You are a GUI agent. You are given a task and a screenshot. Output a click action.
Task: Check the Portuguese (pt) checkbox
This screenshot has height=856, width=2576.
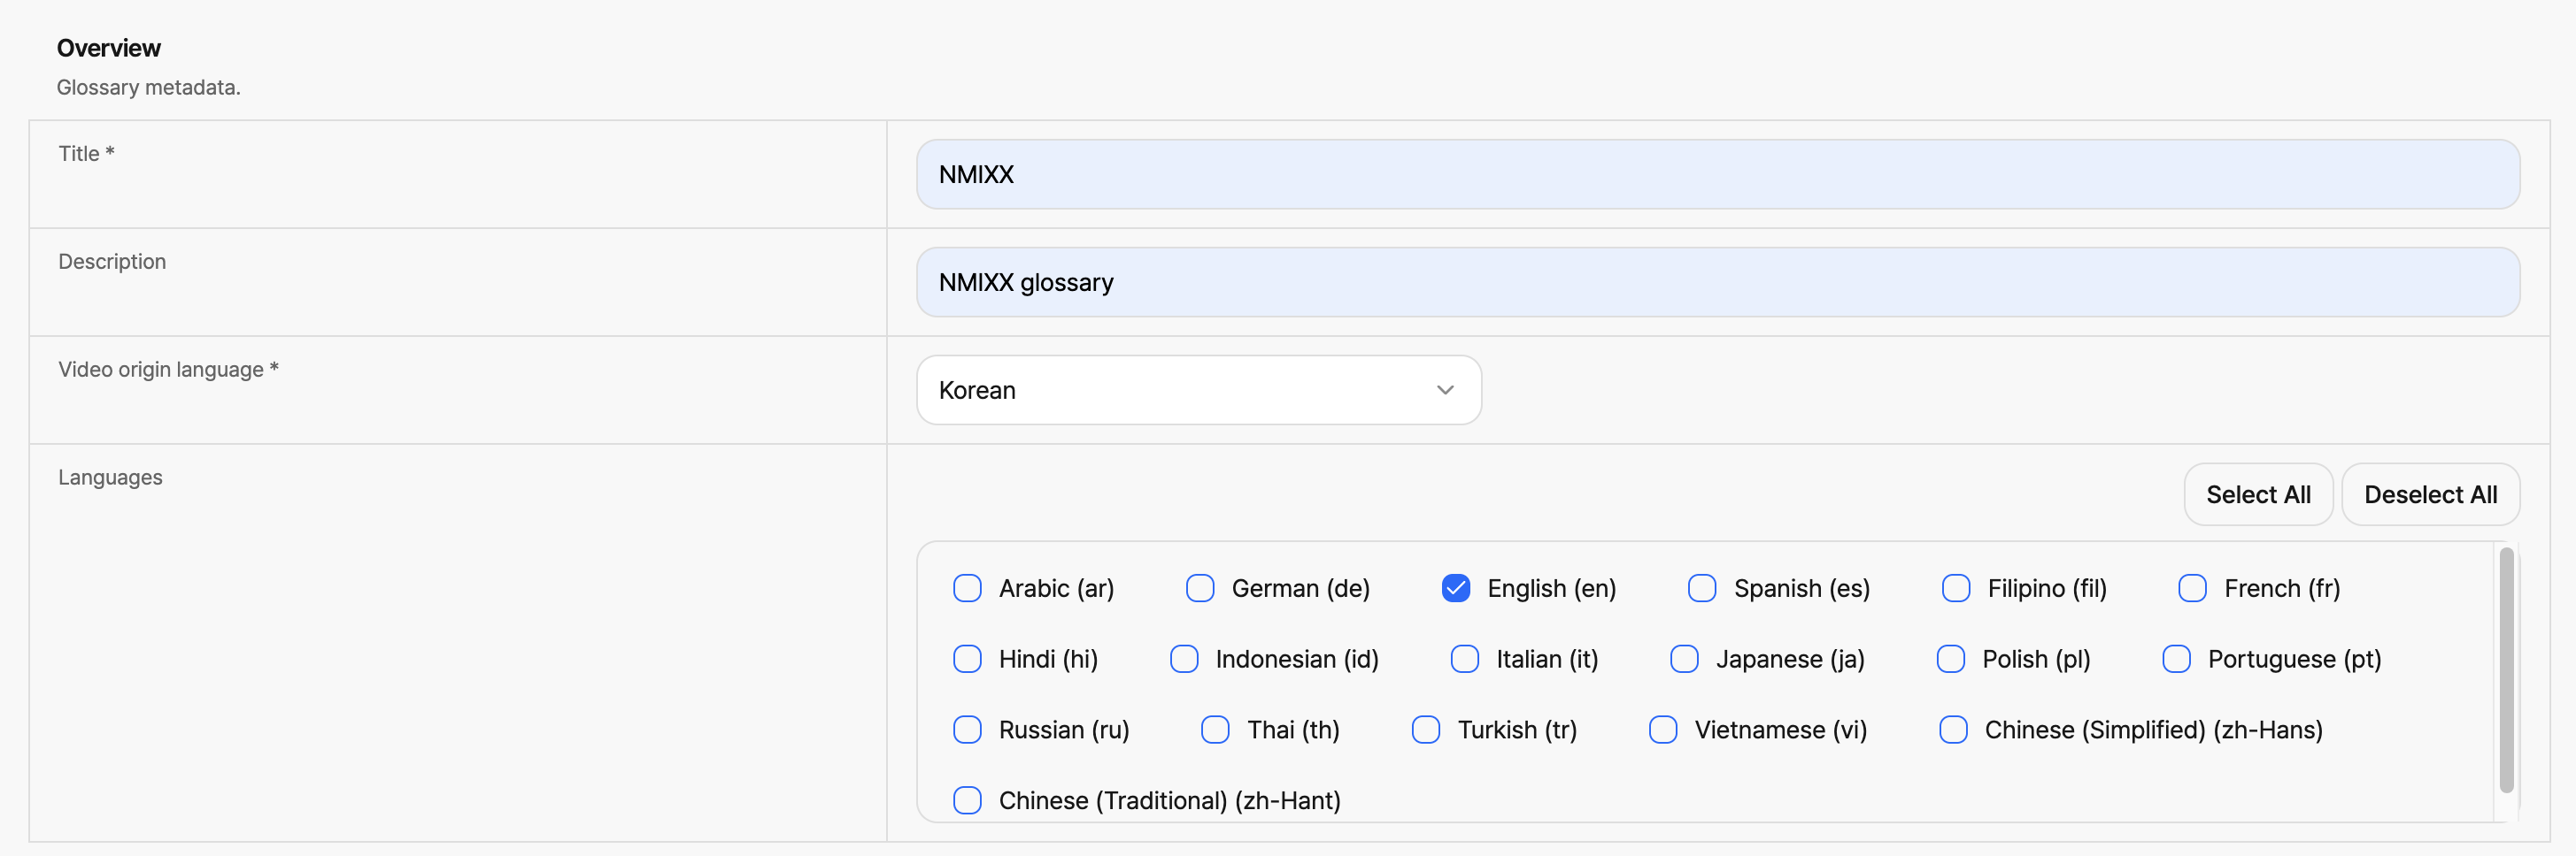pyautogui.click(x=2176, y=659)
